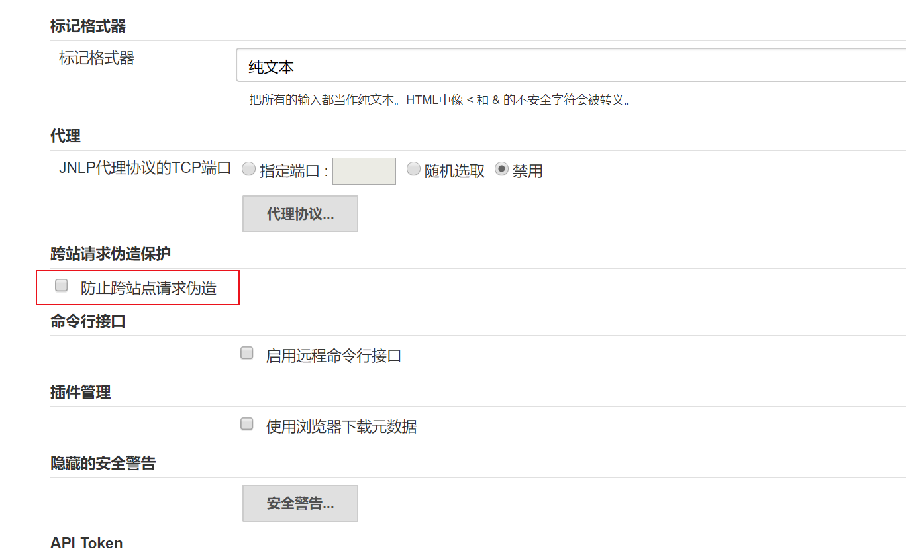906x551 pixels.
Task: Click the API Token section heading
Action: pos(87,543)
